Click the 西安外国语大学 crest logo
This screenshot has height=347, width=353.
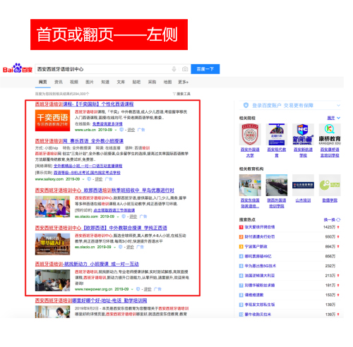pos(250,134)
